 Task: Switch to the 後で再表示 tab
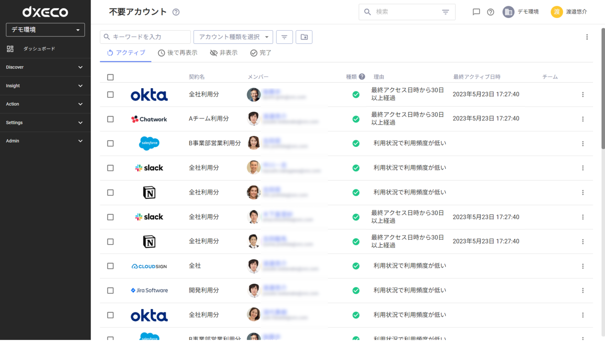[178, 53]
